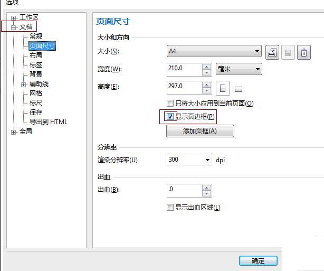Select 保存 in the tree

pyautogui.click(x=36, y=113)
